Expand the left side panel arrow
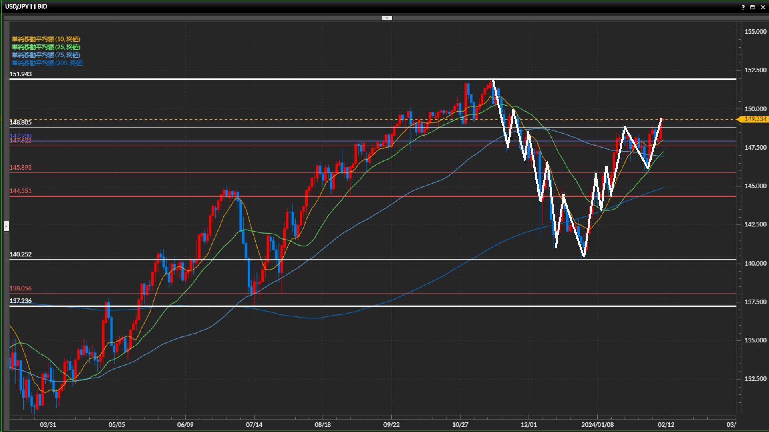The width and height of the screenshot is (769, 432). (6, 226)
